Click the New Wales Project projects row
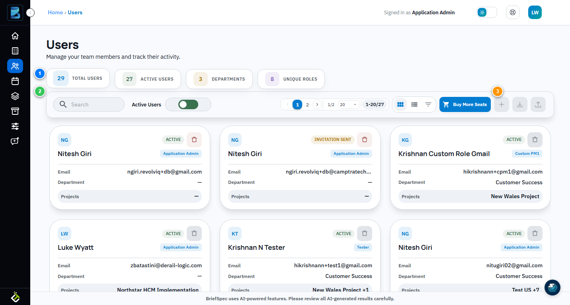 point(470,197)
